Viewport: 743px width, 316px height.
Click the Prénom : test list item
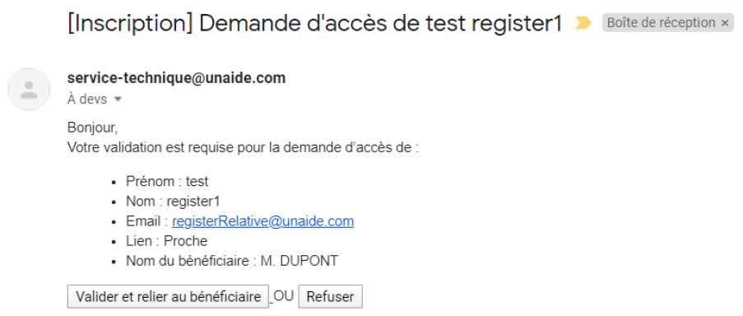coord(167,181)
